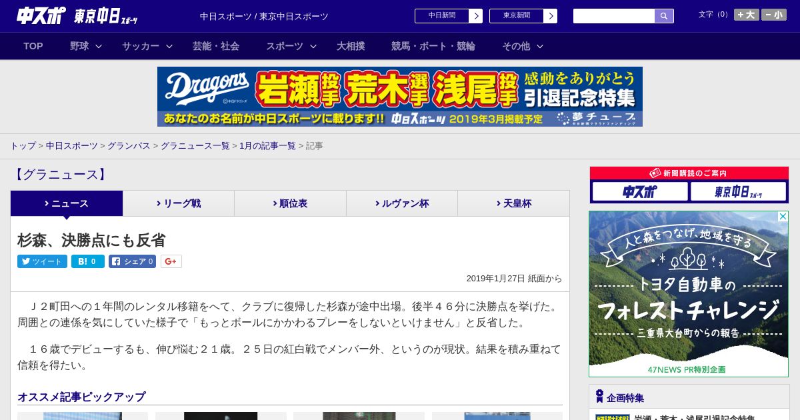Click the 東京中日スポーツ logo in the header
The width and height of the screenshot is (800, 420).
tap(106, 16)
